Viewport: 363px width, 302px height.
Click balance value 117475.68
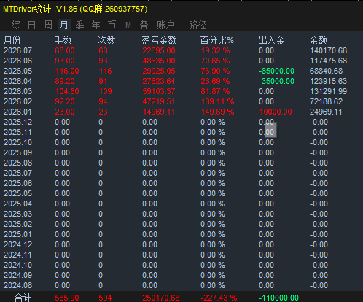click(x=328, y=61)
